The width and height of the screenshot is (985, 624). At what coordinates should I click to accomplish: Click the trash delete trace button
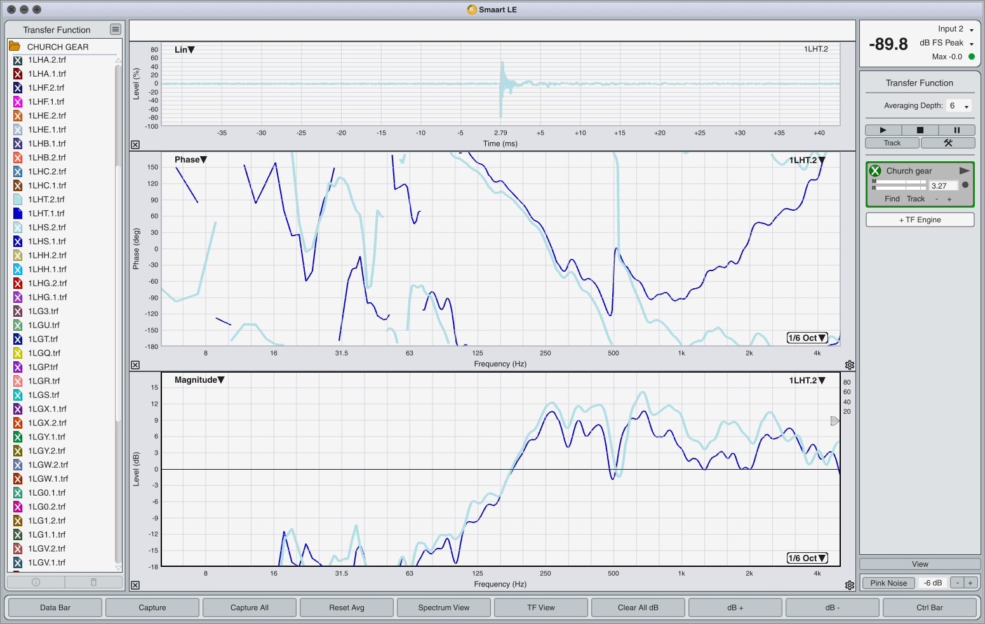pyautogui.click(x=93, y=582)
